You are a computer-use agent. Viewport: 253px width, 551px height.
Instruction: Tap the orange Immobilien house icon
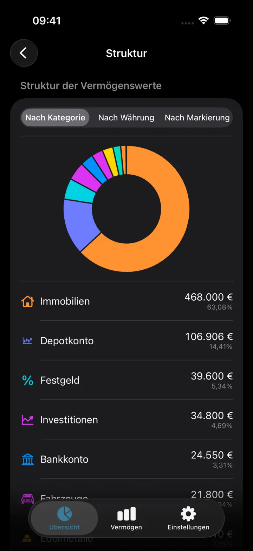pyautogui.click(x=27, y=301)
